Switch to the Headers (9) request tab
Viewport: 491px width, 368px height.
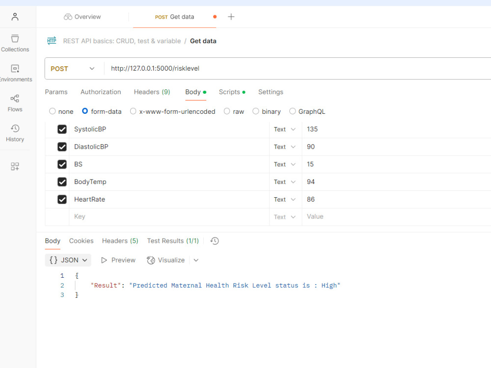tap(152, 92)
